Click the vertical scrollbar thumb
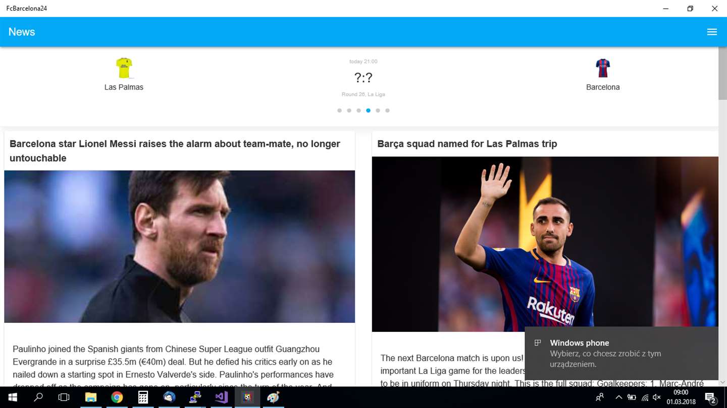 click(722, 73)
